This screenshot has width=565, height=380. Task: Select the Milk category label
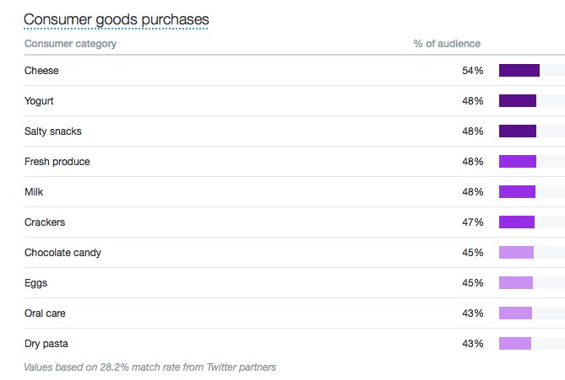point(35,192)
